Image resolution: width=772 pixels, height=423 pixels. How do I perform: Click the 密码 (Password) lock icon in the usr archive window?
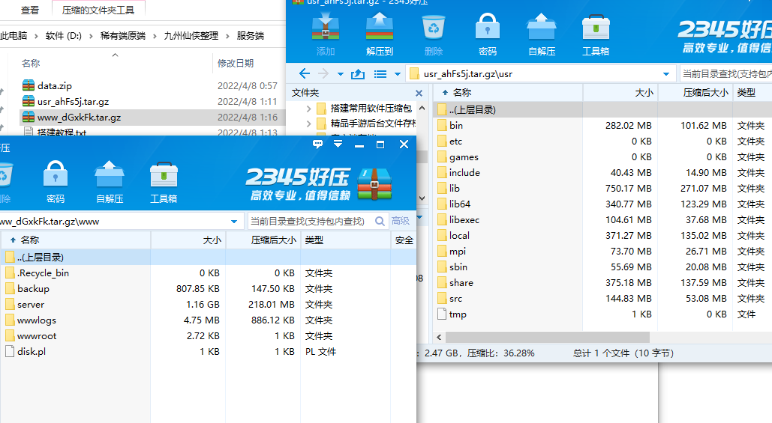[488, 27]
